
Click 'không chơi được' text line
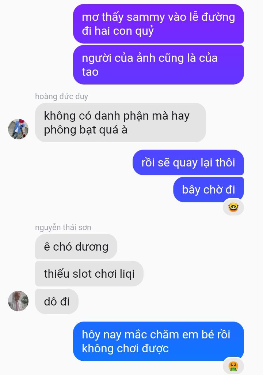(x=125, y=348)
